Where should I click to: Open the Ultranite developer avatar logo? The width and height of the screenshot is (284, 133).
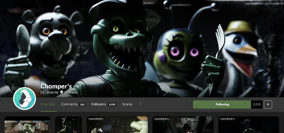[24, 99]
